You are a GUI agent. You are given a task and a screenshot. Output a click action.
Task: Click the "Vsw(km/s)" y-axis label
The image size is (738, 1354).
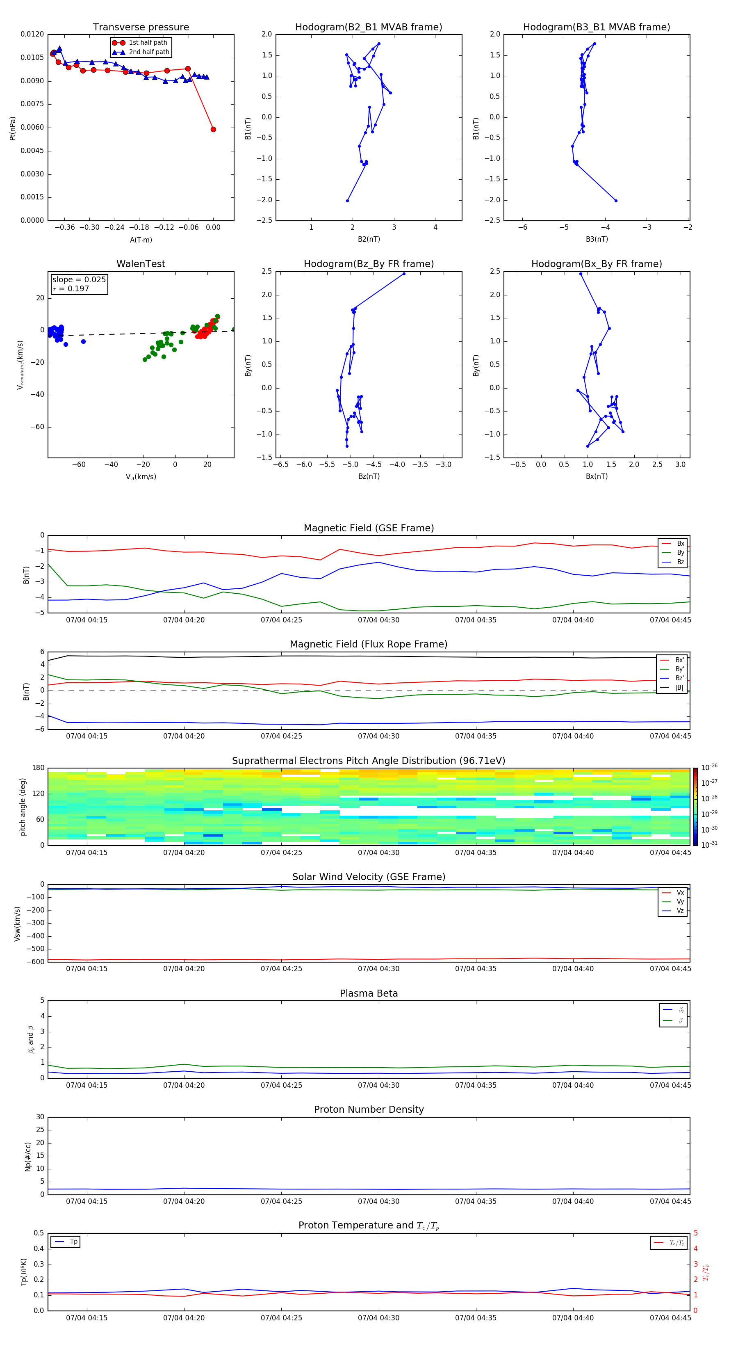(17, 924)
